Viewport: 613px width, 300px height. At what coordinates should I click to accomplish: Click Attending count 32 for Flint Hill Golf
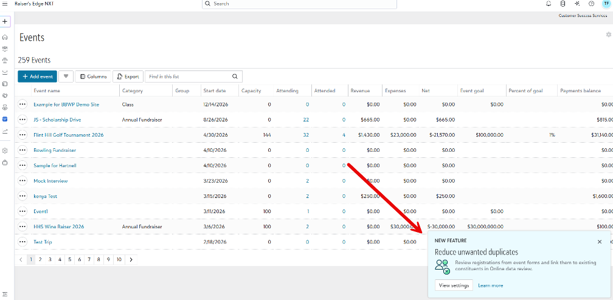(306, 135)
